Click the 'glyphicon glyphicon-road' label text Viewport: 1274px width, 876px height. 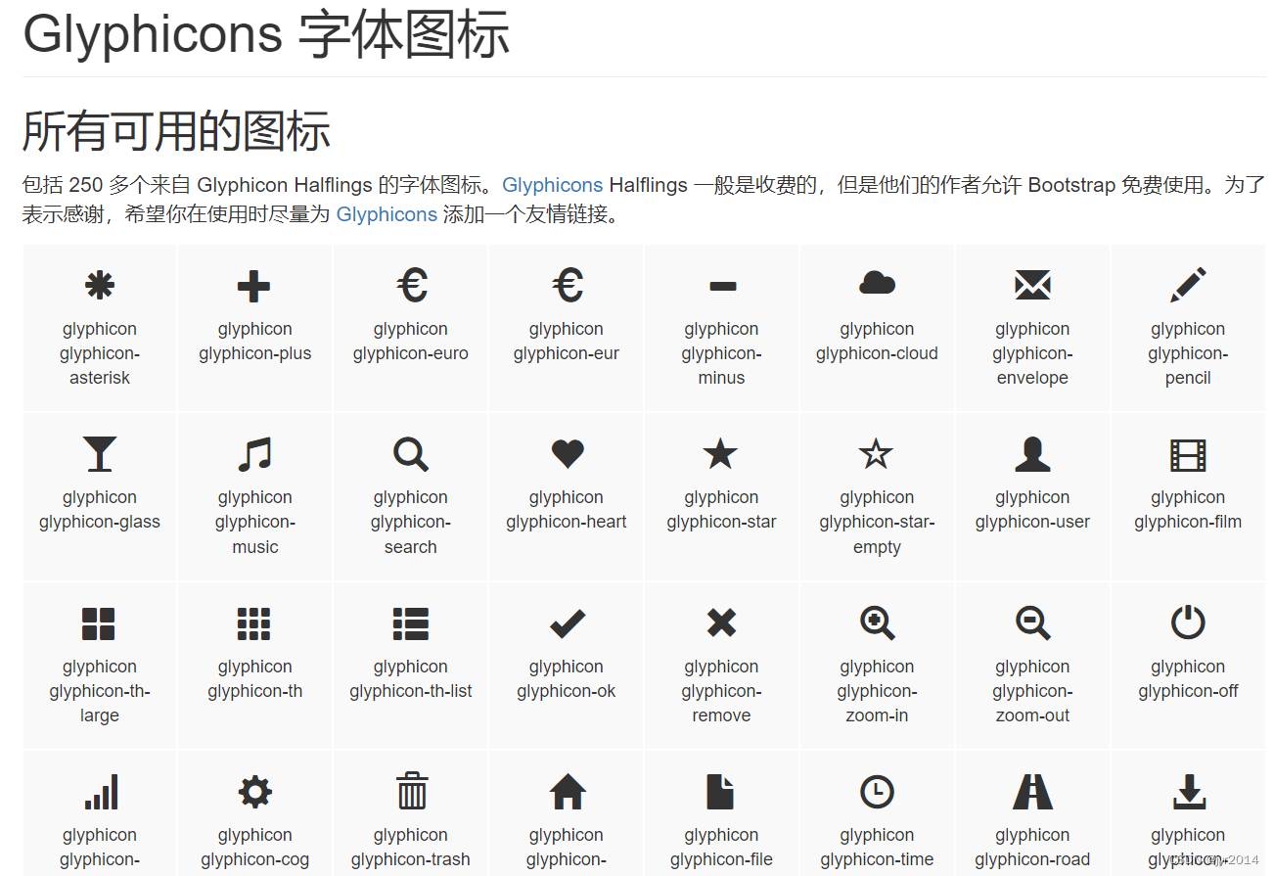click(x=1032, y=848)
